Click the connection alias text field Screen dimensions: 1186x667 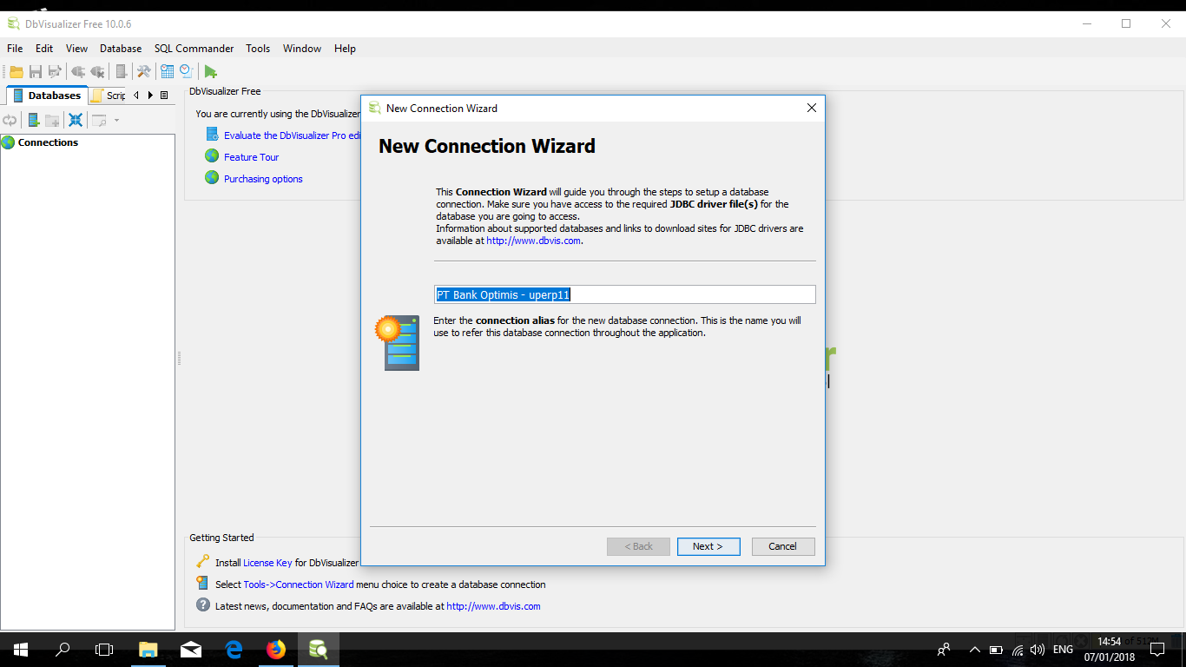pos(625,294)
